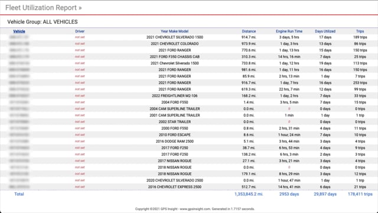
Task: Click the 'not set' driver for Freightliner M2-106
Action: point(80,96)
